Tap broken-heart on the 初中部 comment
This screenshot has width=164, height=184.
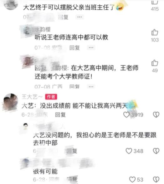156,151
